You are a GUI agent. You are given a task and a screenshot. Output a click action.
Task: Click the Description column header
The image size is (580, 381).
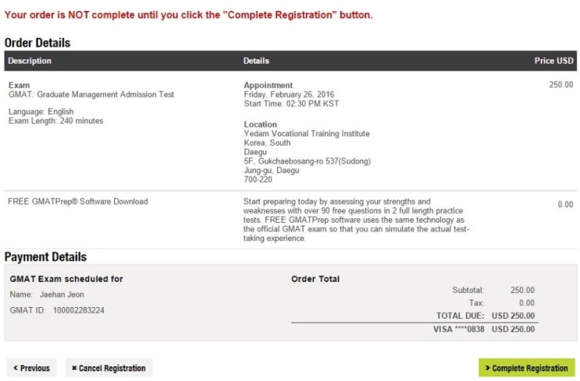pyautogui.click(x=30, y=61)
